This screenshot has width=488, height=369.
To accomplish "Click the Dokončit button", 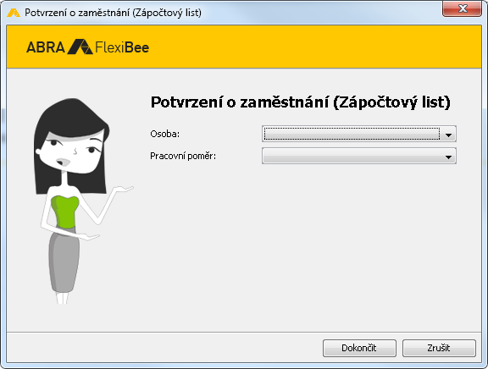I will click(x=359, y=348).
